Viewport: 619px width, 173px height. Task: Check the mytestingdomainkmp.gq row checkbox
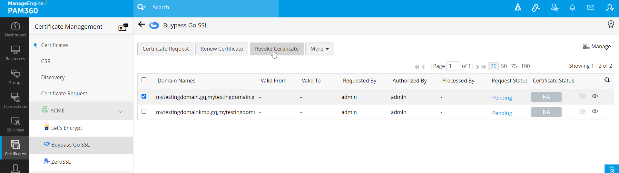144,111
